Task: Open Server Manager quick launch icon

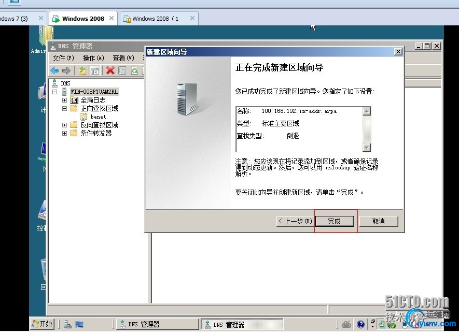Action: coord(67,324)
